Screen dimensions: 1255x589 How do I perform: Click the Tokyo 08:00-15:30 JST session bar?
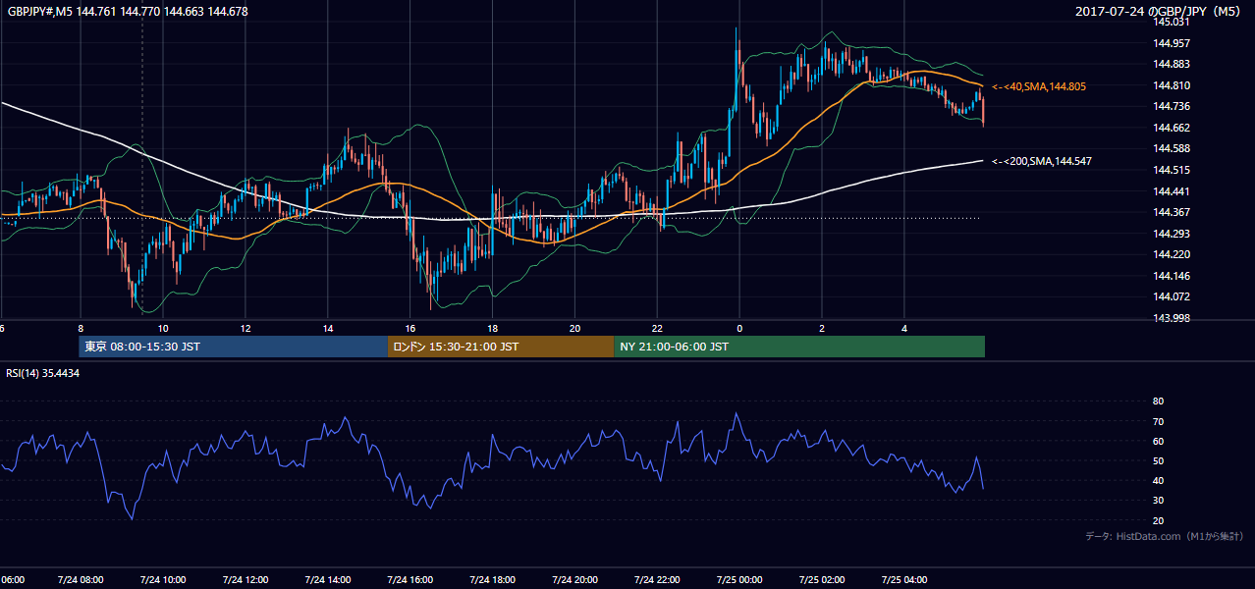(234, 347)
